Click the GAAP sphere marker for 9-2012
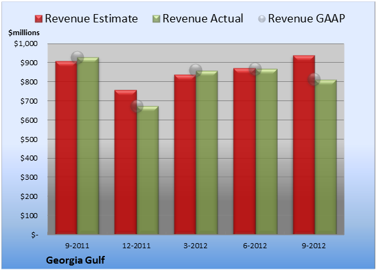 [314, 79]
